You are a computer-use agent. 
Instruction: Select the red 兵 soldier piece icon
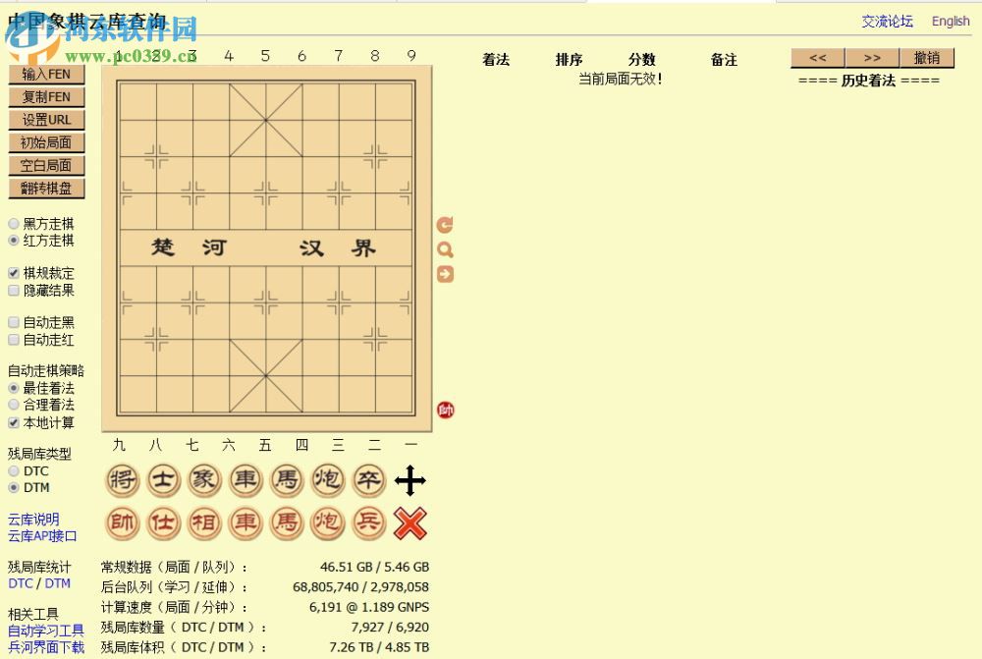click(368, 523)
